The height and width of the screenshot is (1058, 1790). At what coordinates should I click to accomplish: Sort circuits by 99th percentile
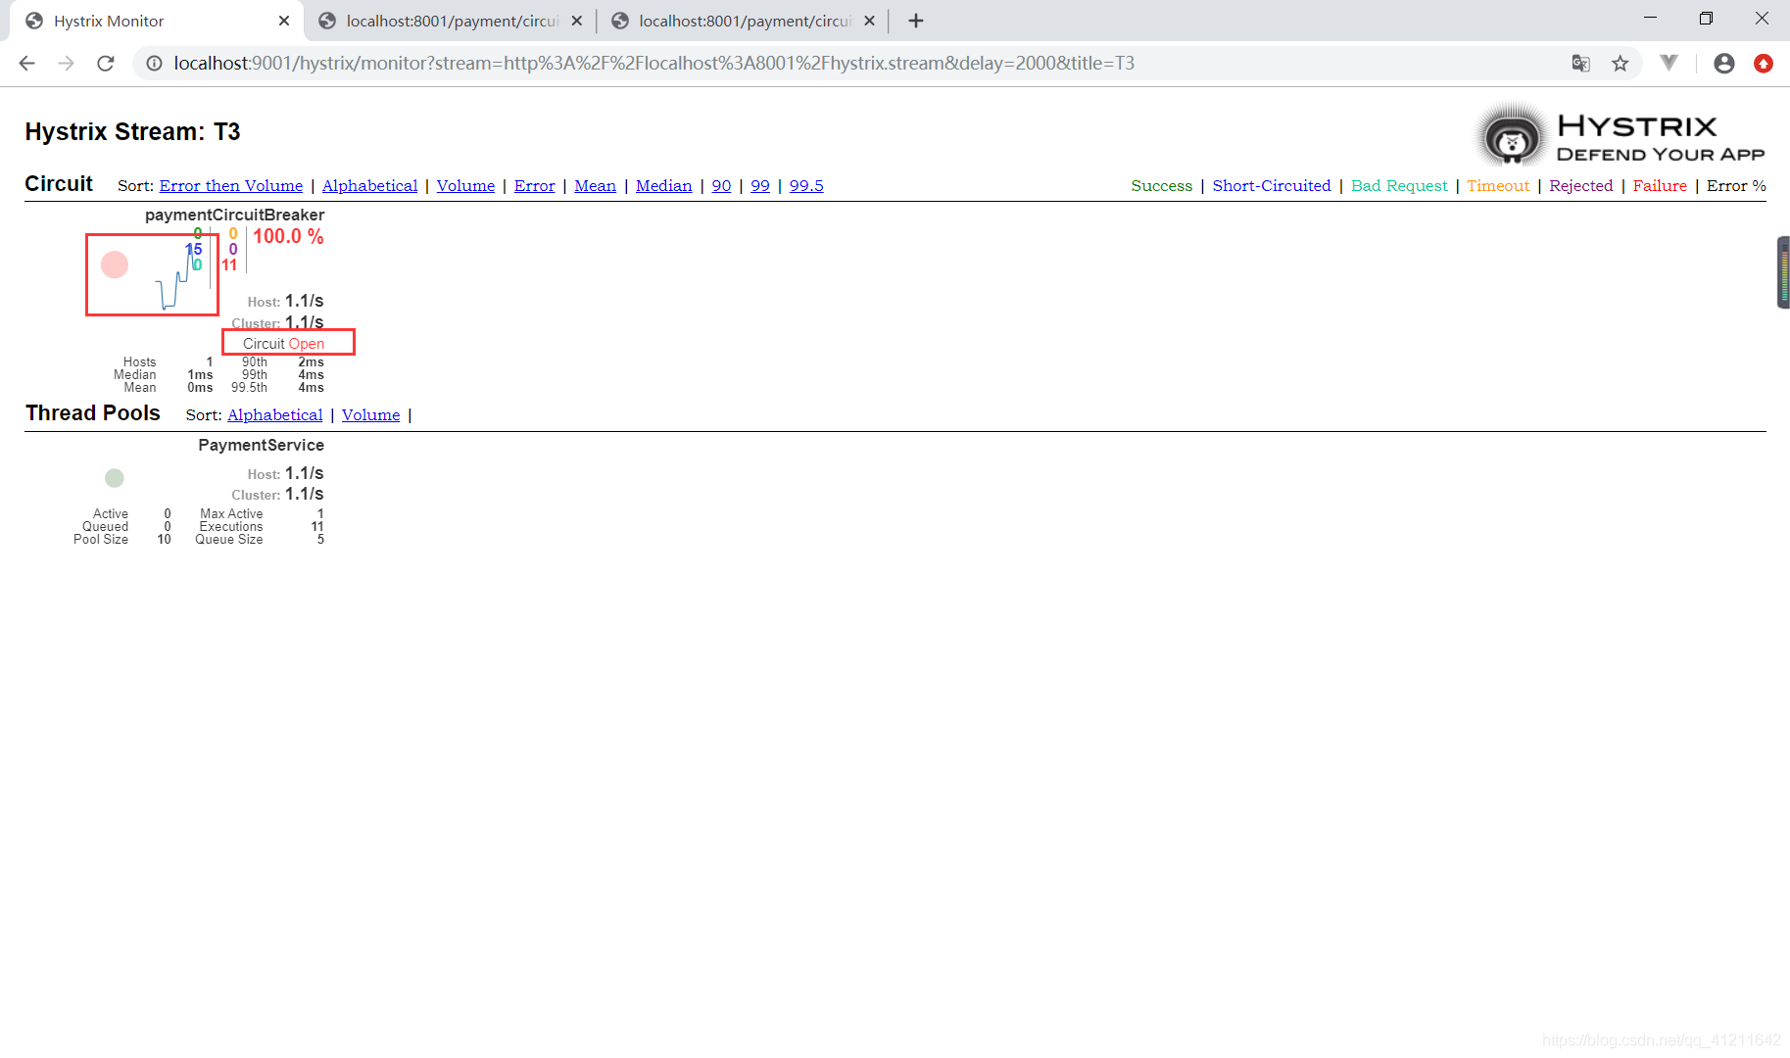click(x=760, y=186)
